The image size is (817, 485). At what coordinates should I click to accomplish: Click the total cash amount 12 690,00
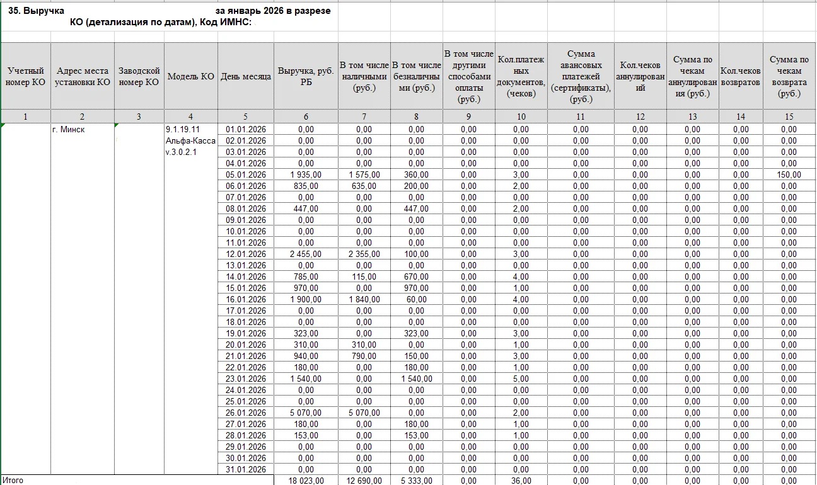coord(364,481)
